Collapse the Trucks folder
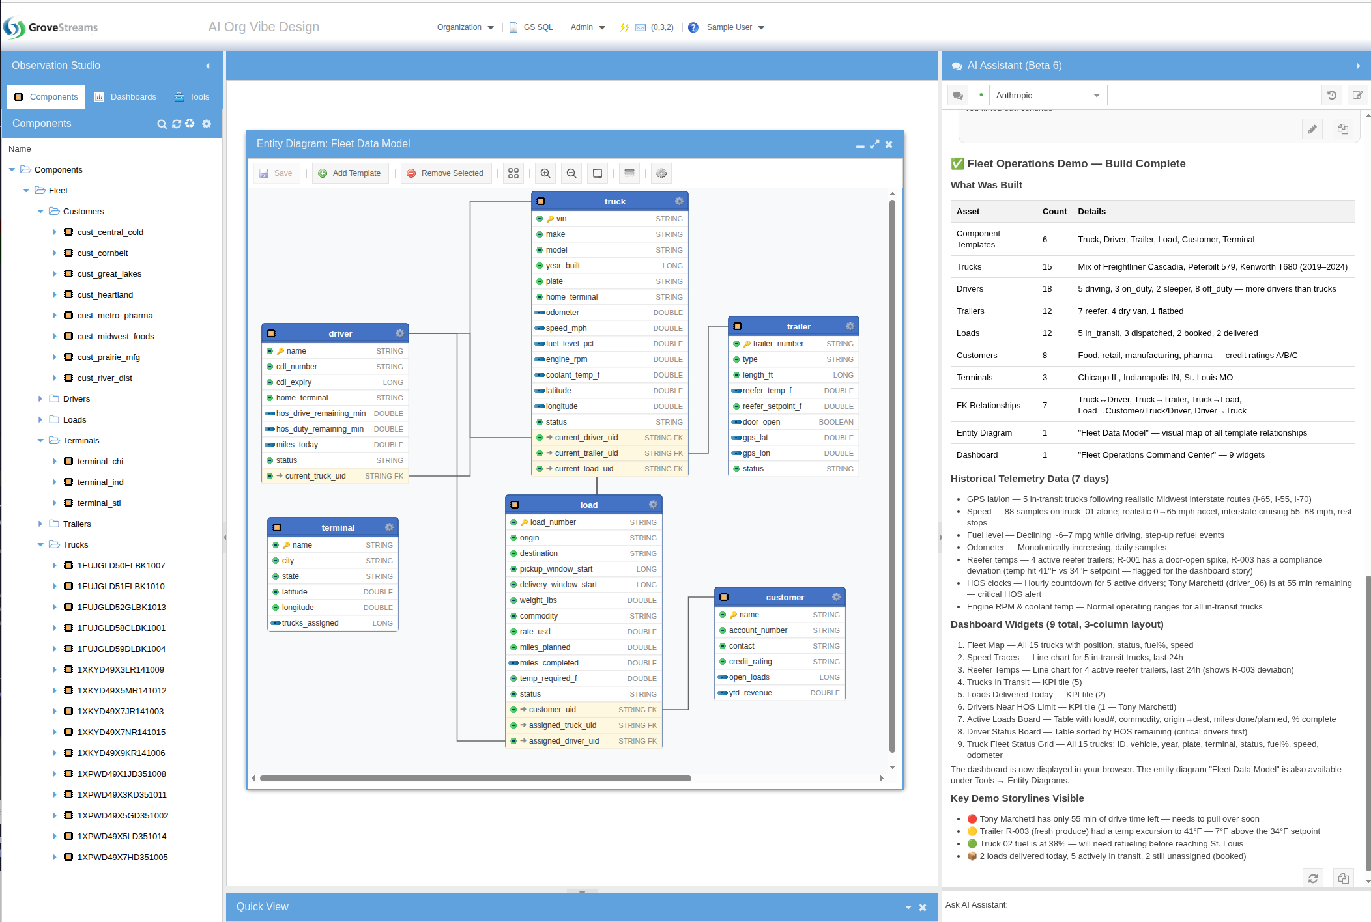Image resolution: width=1371 pixels, height=922 pixels. [x=40, y=545]
